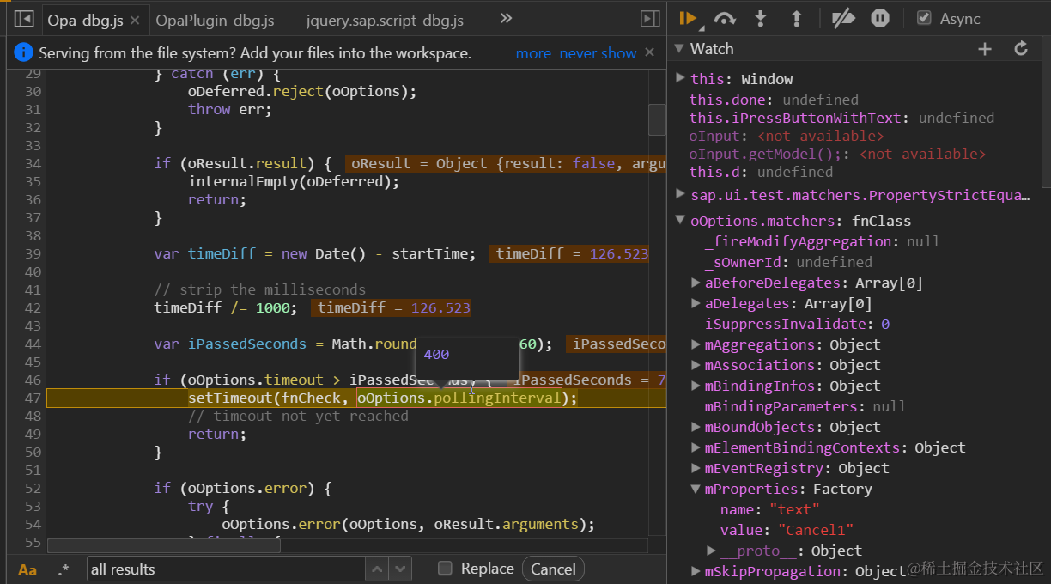Select the '_fireModifyAggregation: null' property
1051x584 pixels.
822,241
